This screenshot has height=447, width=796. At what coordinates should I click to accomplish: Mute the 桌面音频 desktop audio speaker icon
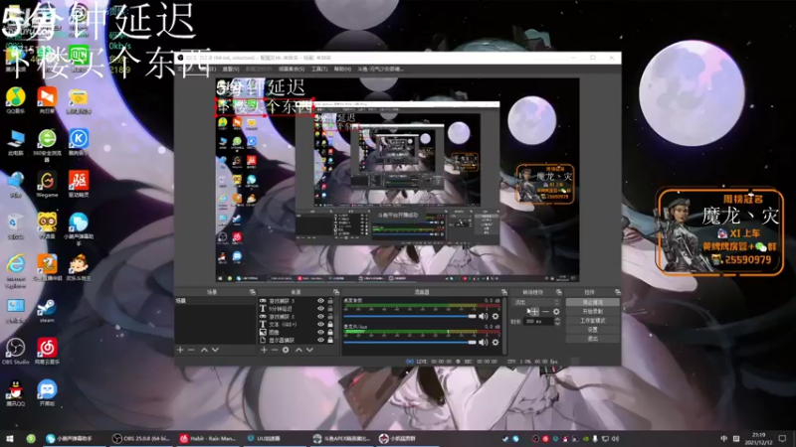(x=484, y=316)
